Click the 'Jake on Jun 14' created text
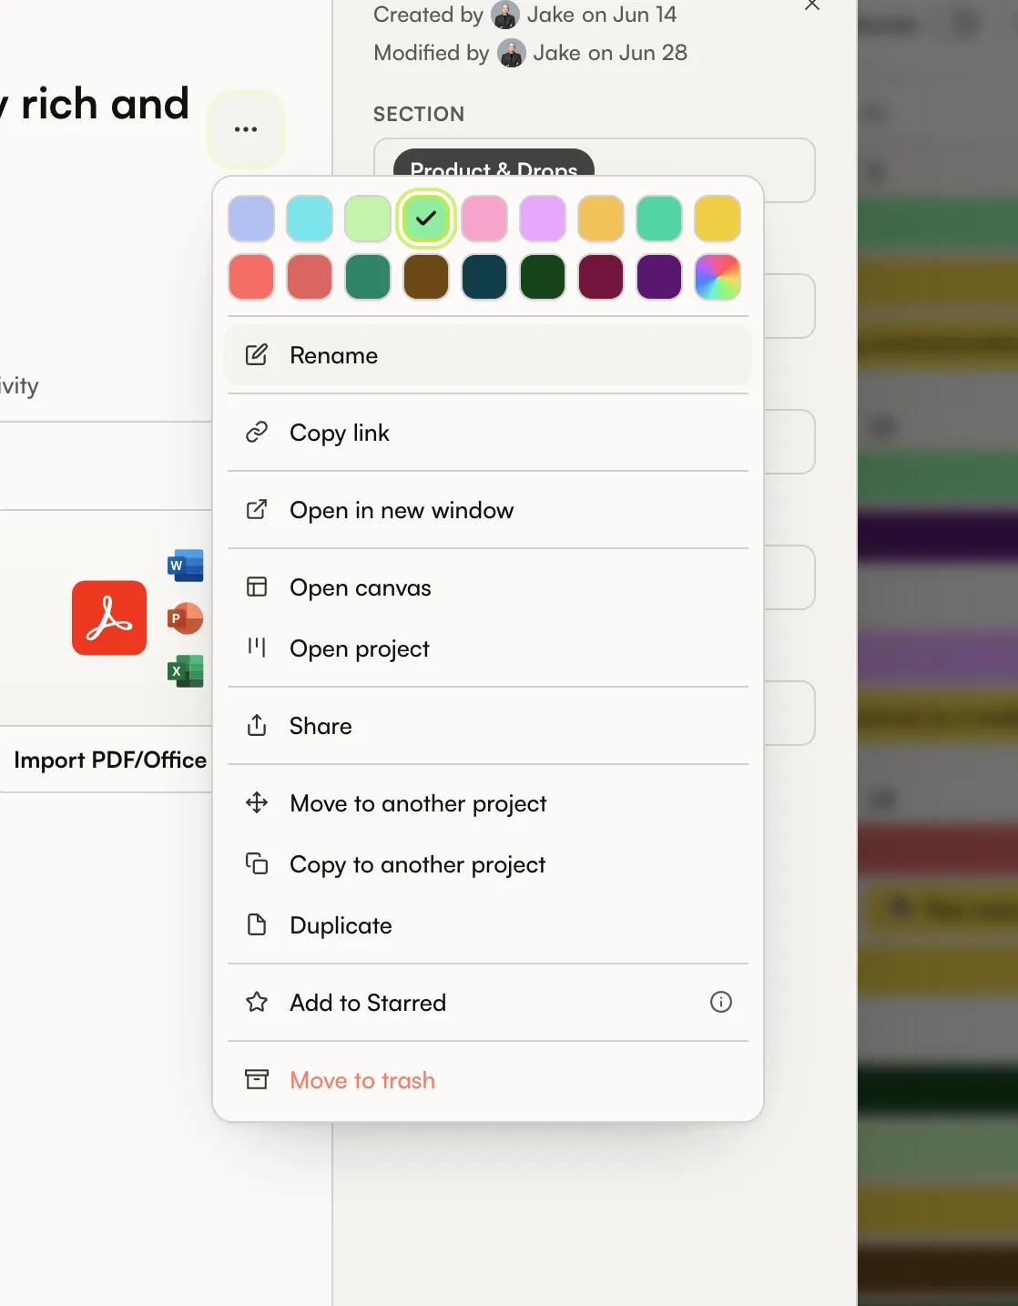Image resolution: width=1018 pixels, height=1306 pixels. click(602, 15)
